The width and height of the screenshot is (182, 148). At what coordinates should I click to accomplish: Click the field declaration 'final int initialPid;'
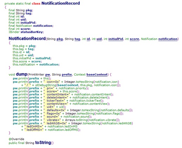click(x=23, y=23)
